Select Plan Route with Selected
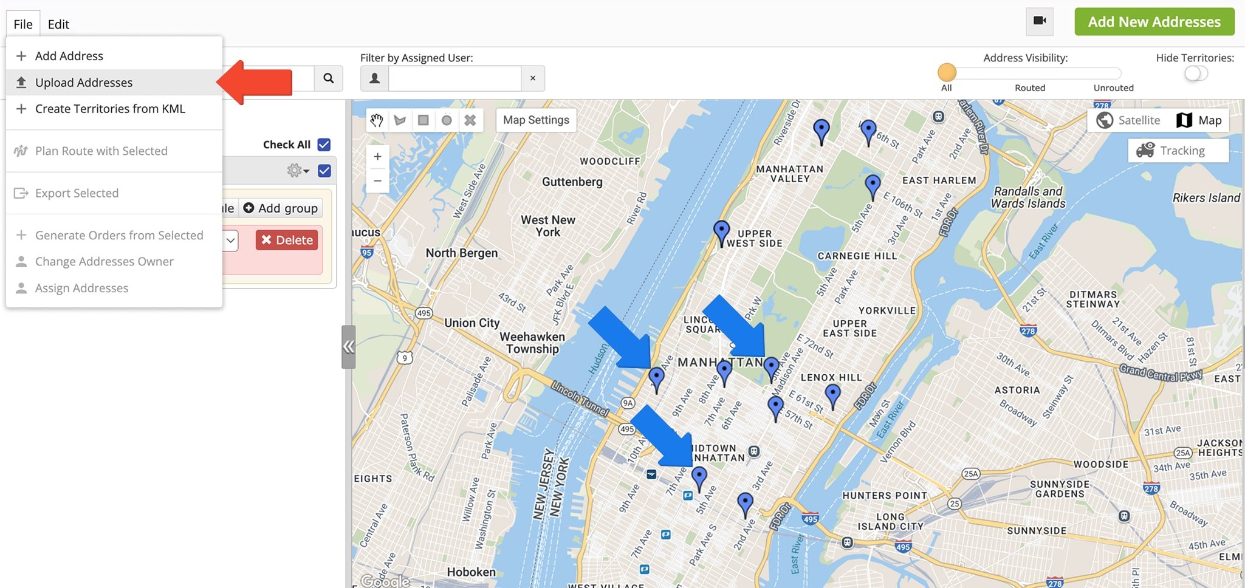Image resolution: width=1245 pixels, height=588 pixels. pyautogui.click(x=114, y=151)
